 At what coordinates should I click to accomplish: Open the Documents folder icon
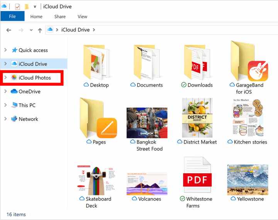click(x=146, y=62)
